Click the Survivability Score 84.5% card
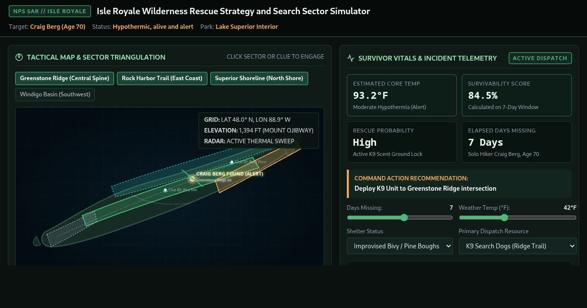 tap(517, 95)
